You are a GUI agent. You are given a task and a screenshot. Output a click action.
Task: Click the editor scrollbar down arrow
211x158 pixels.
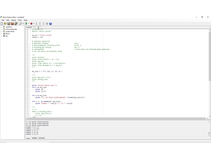click(210, 117)
